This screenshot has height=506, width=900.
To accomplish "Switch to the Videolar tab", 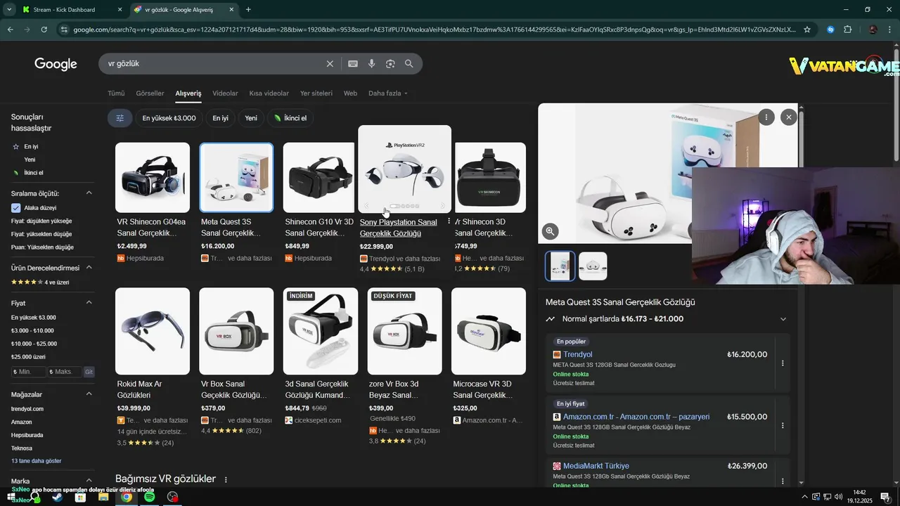I will pos(225,93).
